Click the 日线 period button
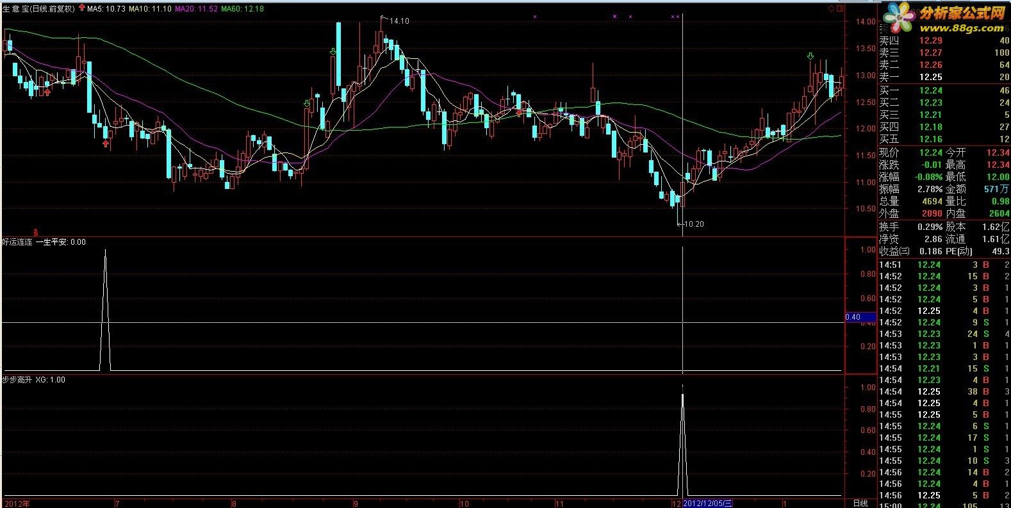Viewport: 1011px width, 508px height. (x=860, y=504)
